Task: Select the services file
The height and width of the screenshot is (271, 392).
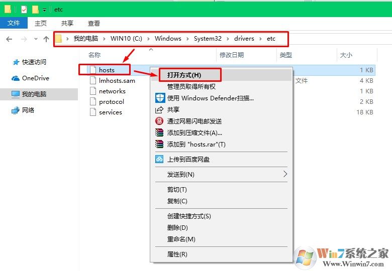Action: pyautogui.click(x=111, y=112)
